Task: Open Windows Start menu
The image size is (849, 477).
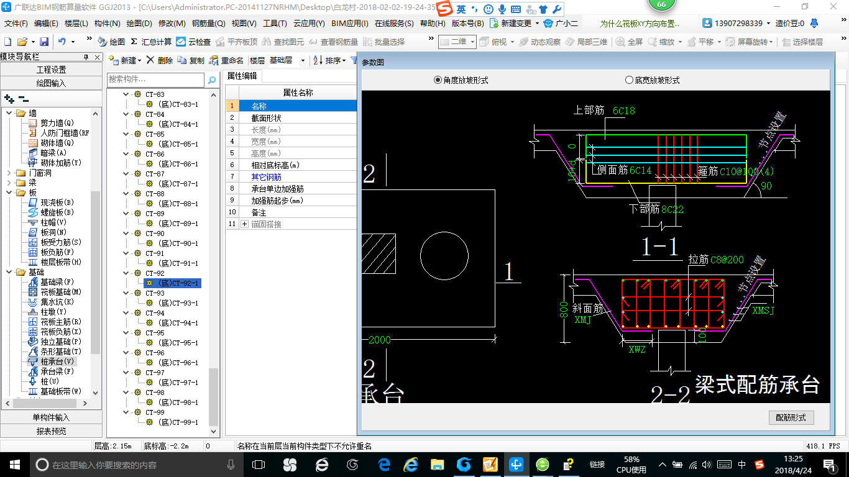Action: pos(14,465)
